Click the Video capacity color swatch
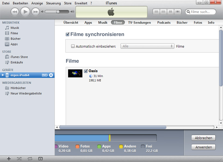The image size is (223, 162). click(x=56, y=146)
